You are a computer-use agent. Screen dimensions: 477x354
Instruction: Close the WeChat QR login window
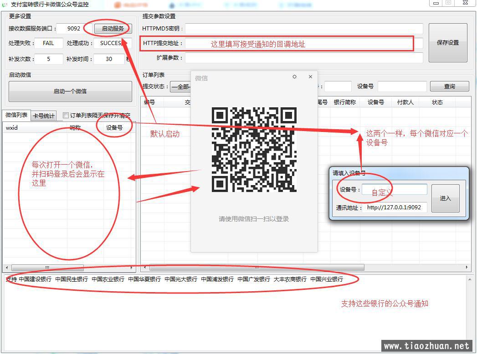pyautogui.click(x=310, y=76)
